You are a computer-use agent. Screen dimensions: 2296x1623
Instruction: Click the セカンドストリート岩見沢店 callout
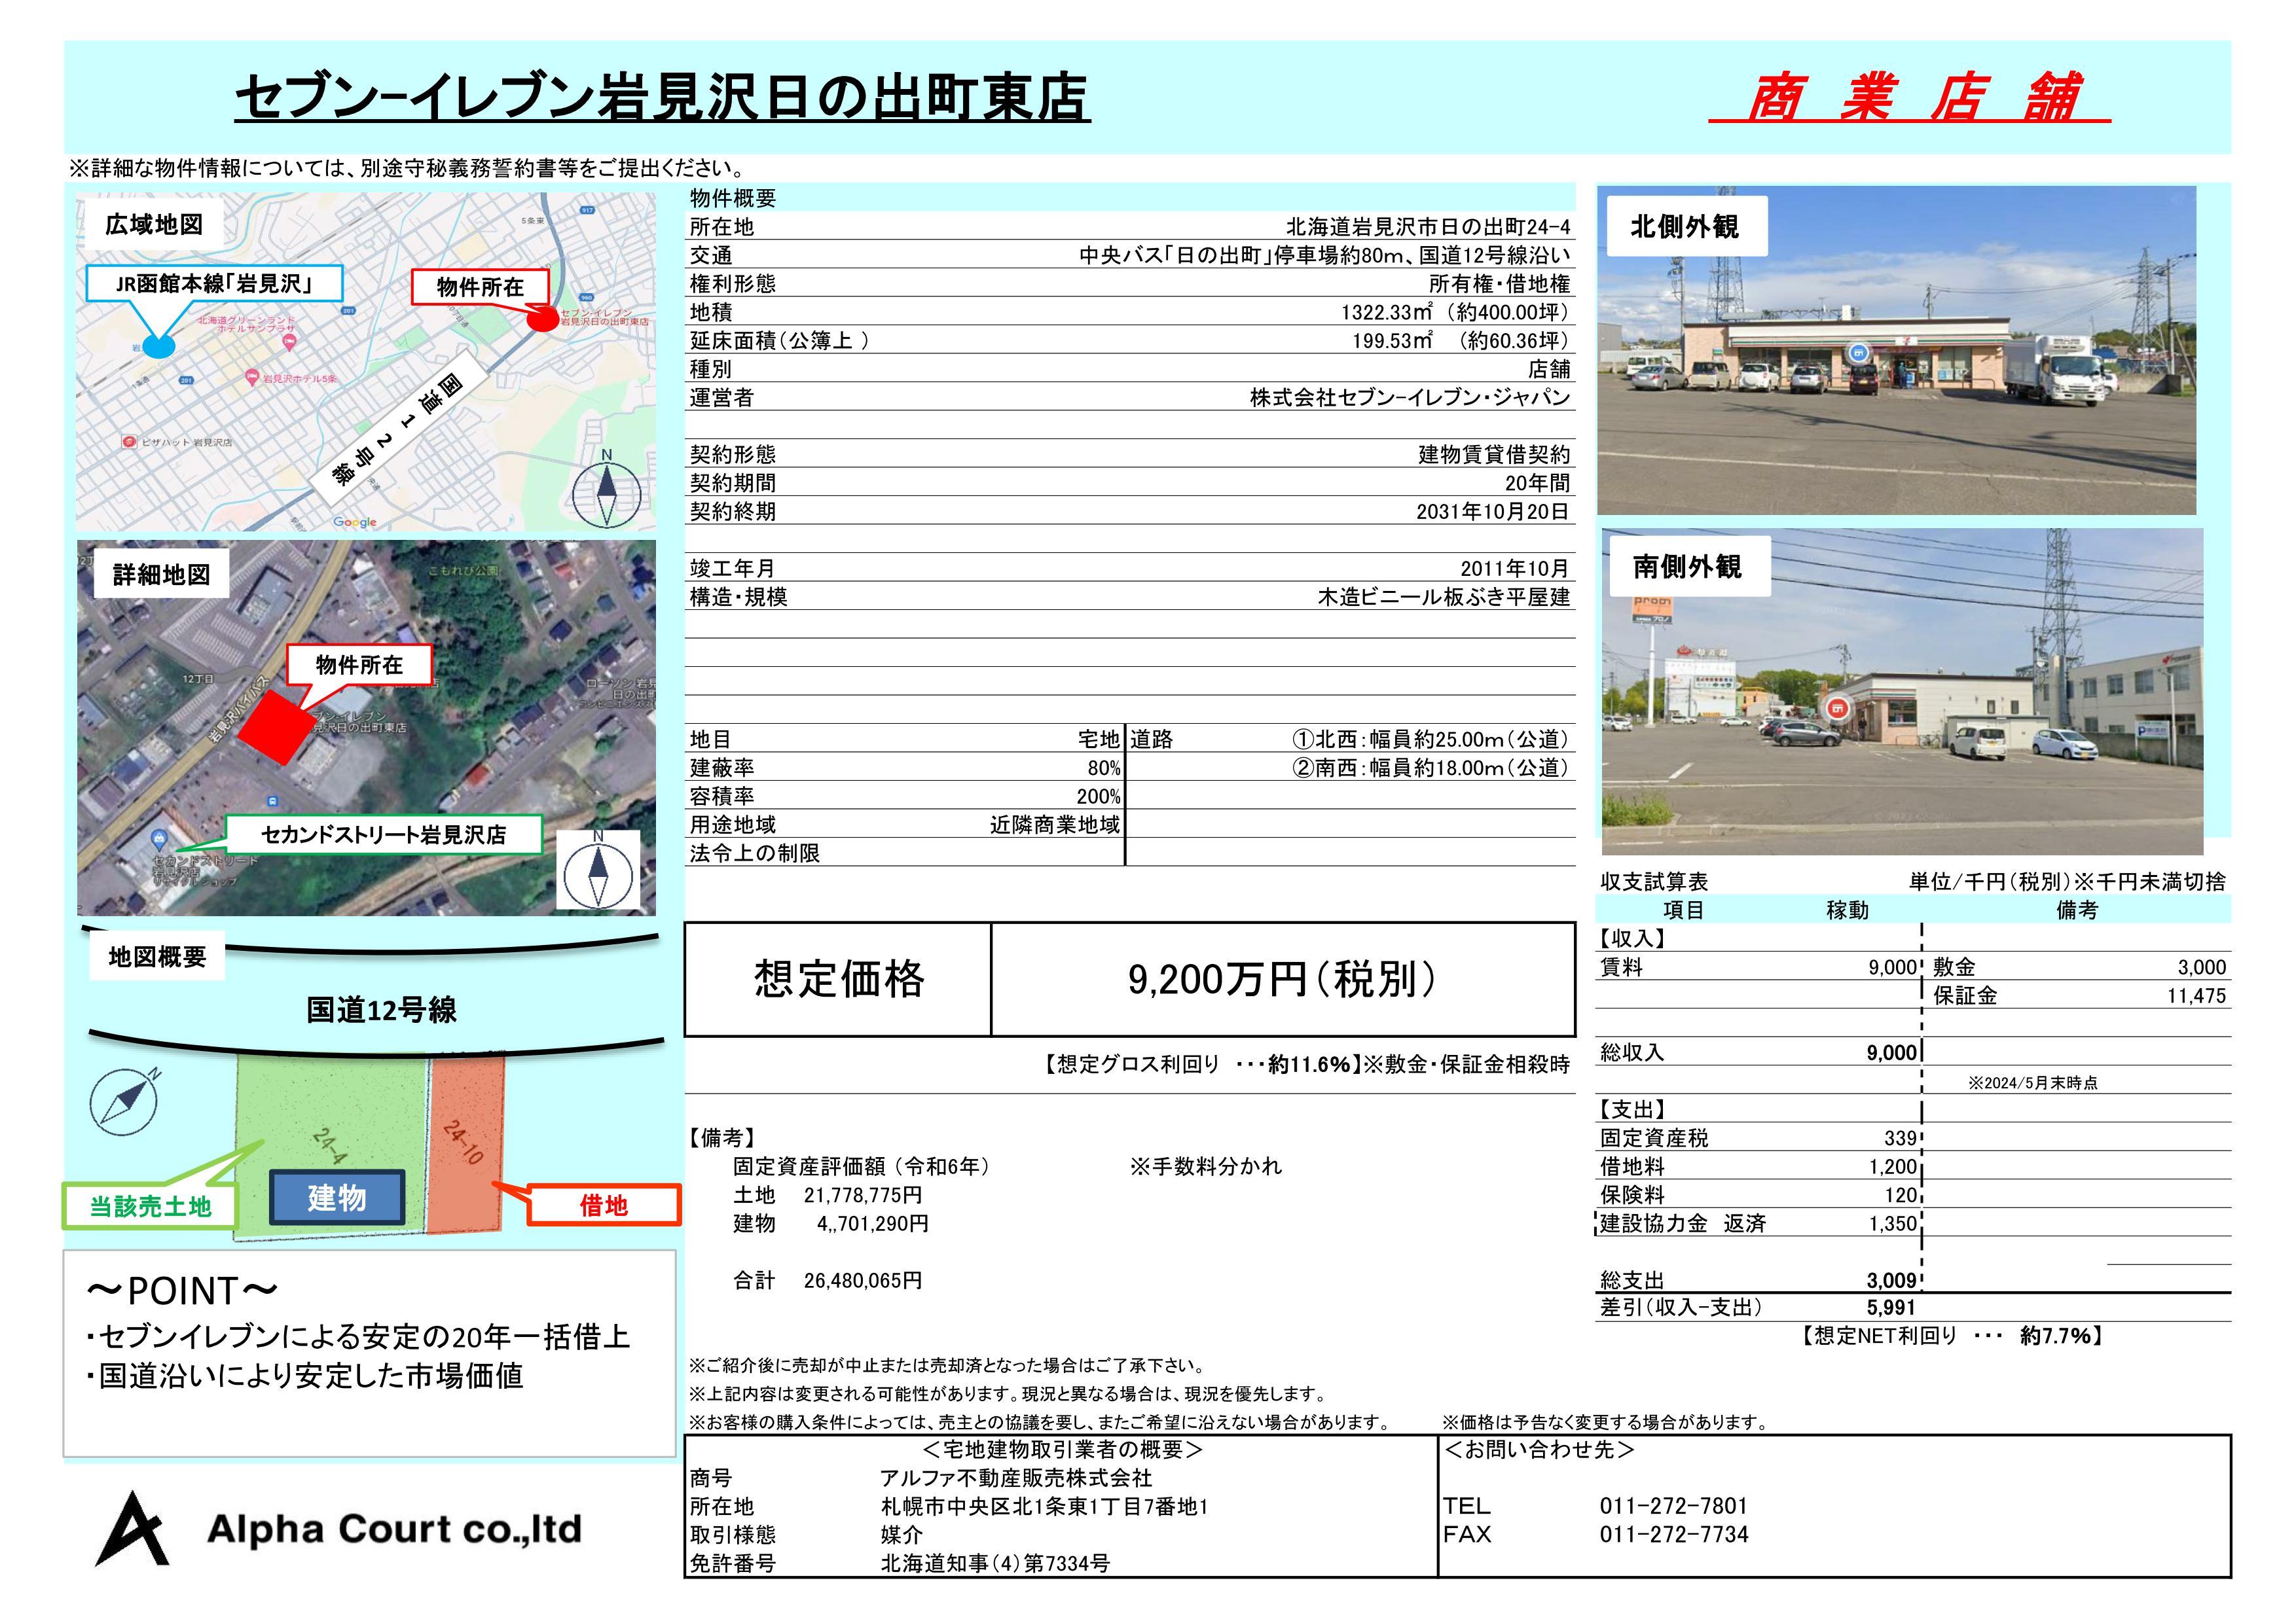click(x=384, y=834)
